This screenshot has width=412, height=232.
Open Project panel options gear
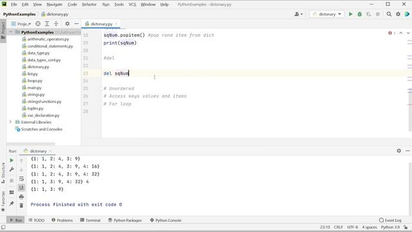click(x=67, y=24)
